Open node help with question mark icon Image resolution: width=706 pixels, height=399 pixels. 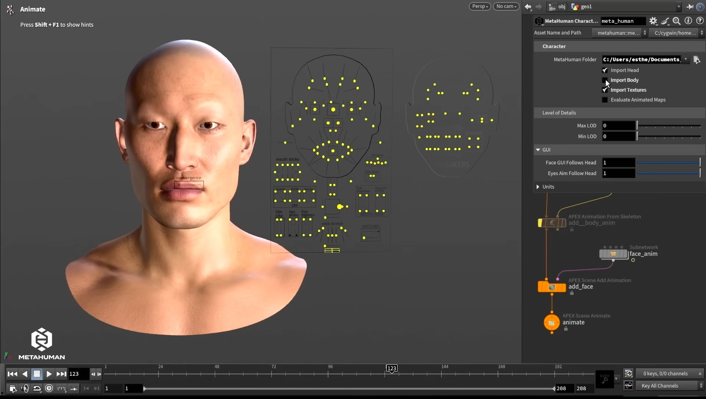pos(700,21)
